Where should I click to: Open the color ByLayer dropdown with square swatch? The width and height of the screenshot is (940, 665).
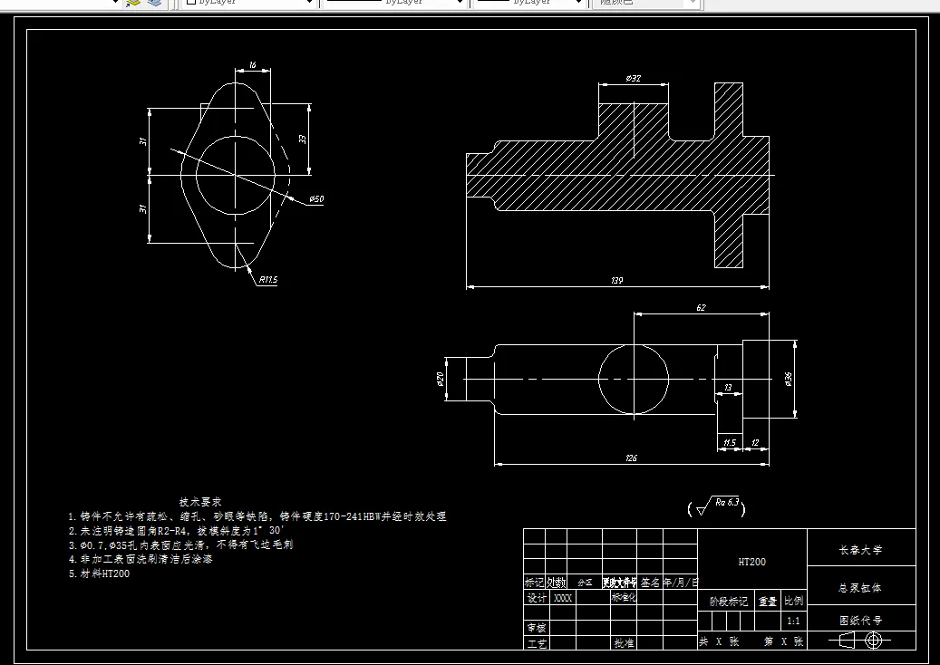point(248,3)
